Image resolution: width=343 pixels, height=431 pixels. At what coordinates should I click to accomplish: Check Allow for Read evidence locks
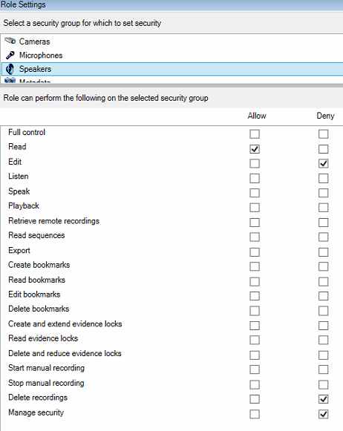click(255, 340)
